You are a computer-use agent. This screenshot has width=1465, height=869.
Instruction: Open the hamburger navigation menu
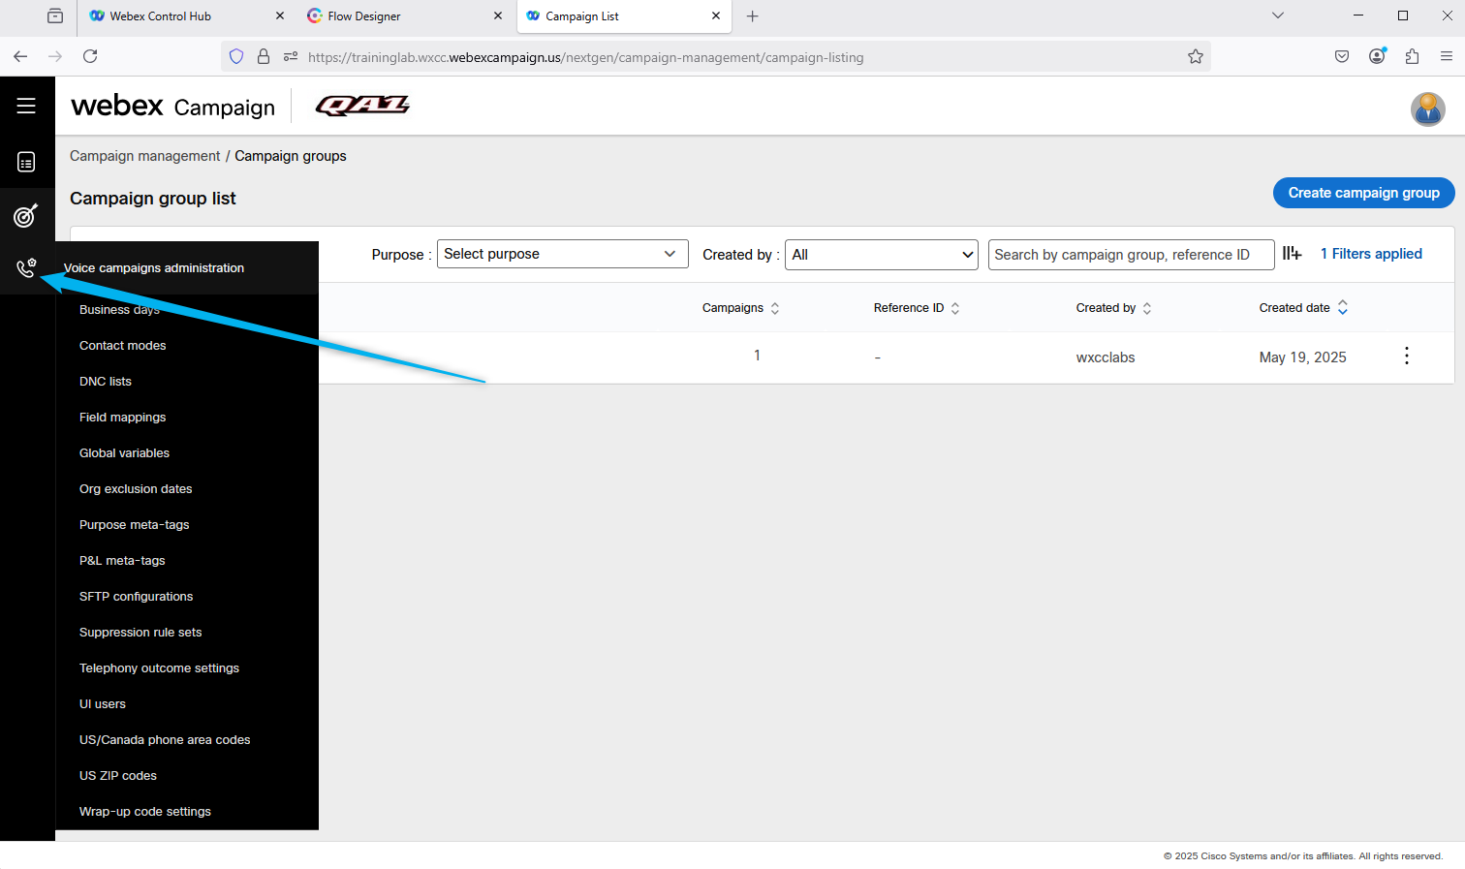(x=26, y=106)
